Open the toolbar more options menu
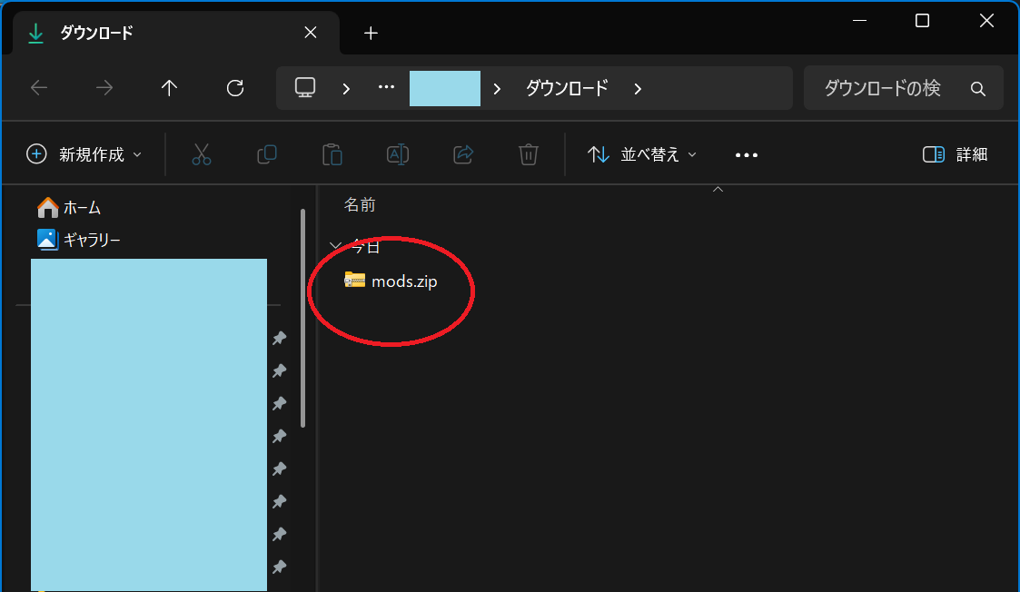The height and width of the screenshot is (592, 1020). pos(746,155)
